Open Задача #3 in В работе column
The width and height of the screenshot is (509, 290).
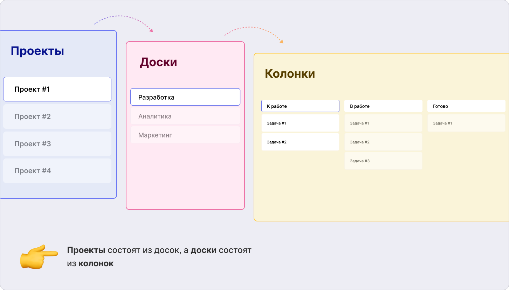pyautogui.click(x=383, y=161)
